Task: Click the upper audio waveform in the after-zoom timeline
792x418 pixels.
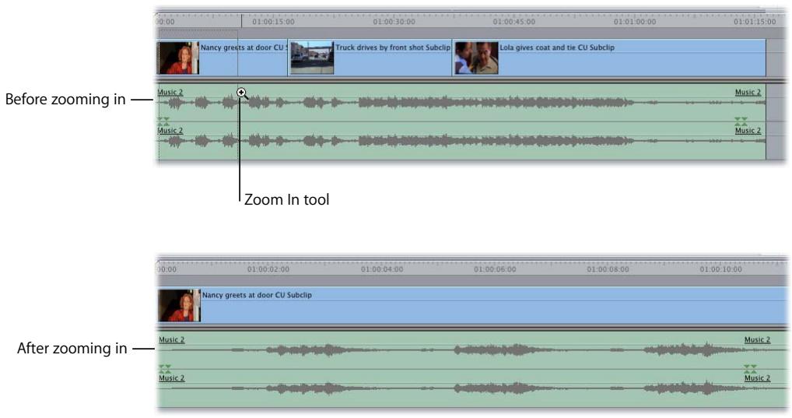Action: tap(473, 350)
